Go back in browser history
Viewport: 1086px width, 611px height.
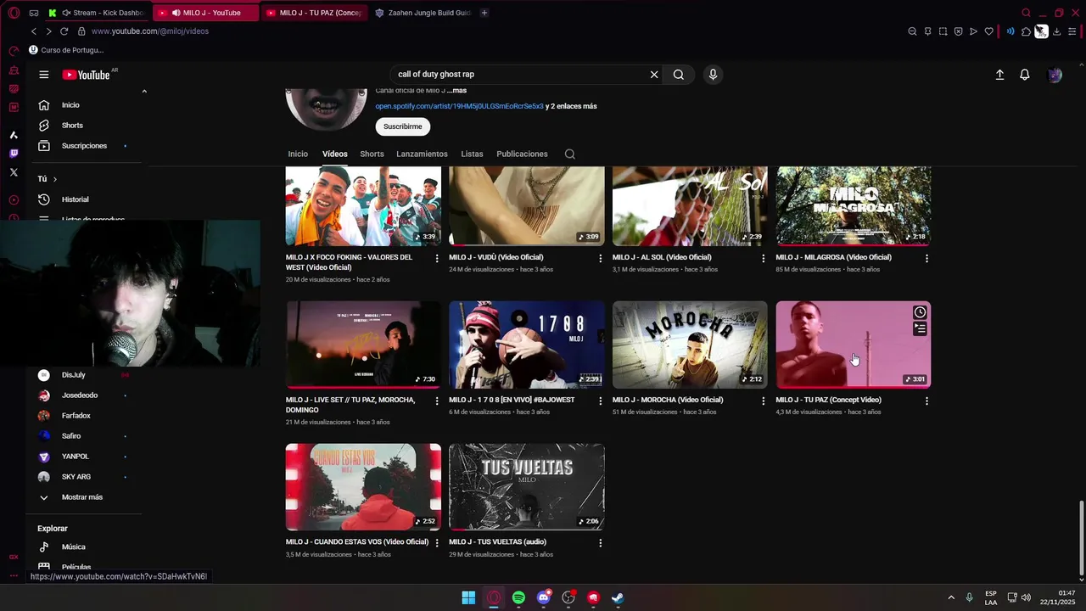[33, 31]
